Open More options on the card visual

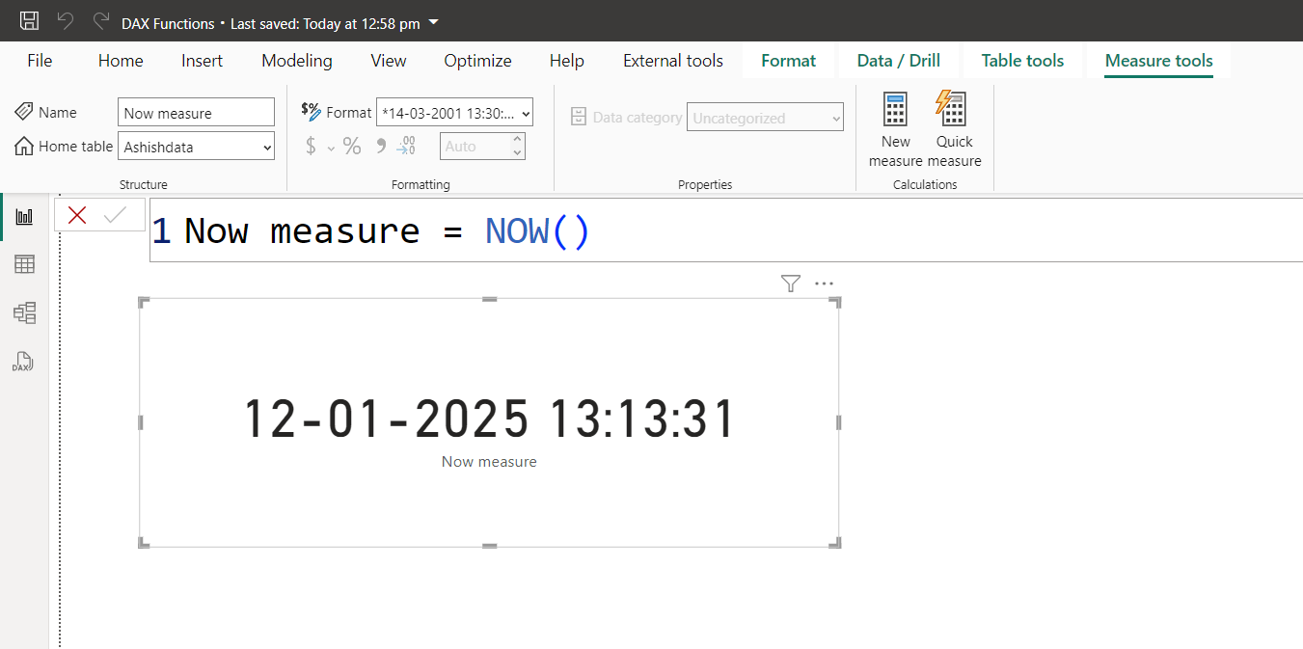coord(825,283)
